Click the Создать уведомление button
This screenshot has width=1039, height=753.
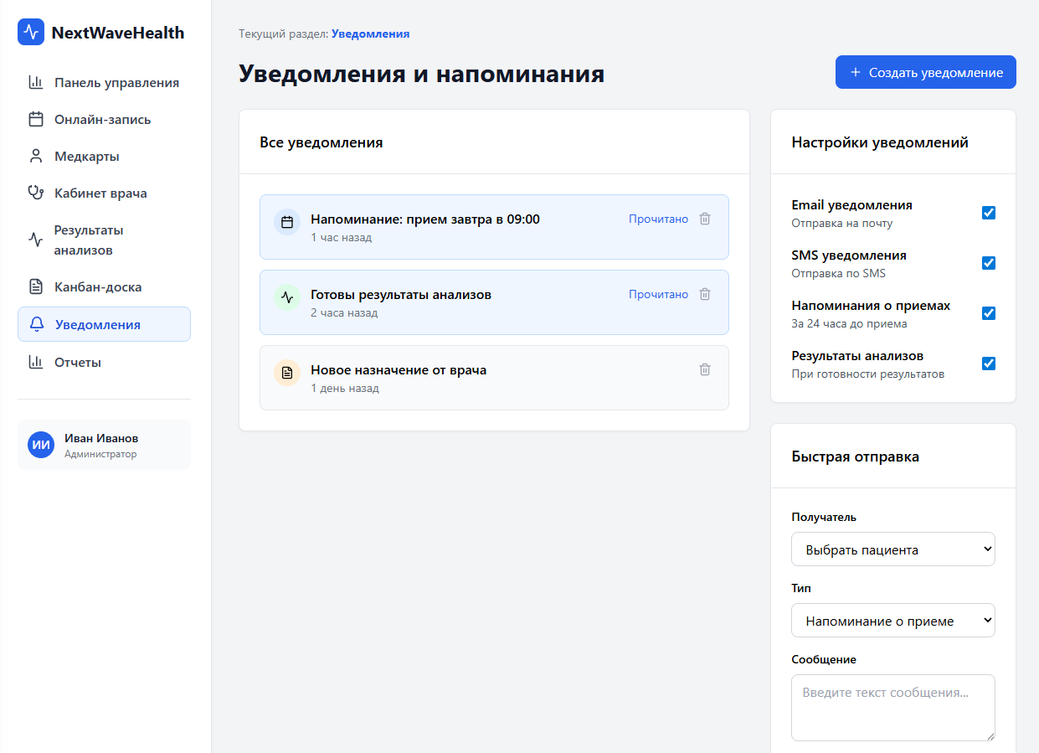tap(925, 72)
